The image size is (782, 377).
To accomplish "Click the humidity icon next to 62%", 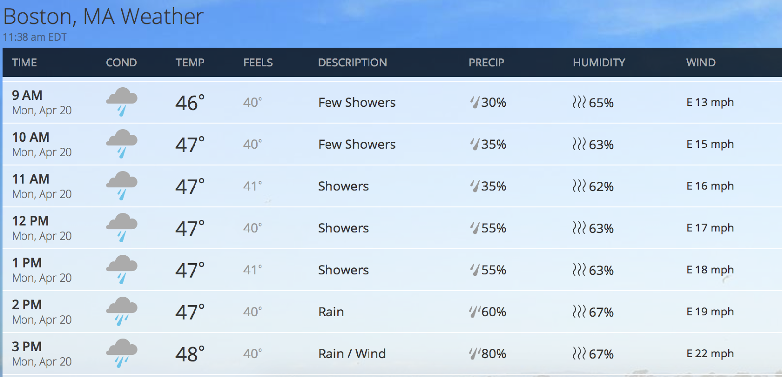I will pos(579,186).
